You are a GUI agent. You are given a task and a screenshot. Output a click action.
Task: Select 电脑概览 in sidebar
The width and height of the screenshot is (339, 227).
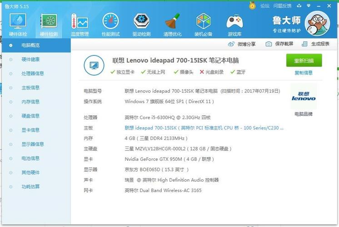(x=36, y=45)
